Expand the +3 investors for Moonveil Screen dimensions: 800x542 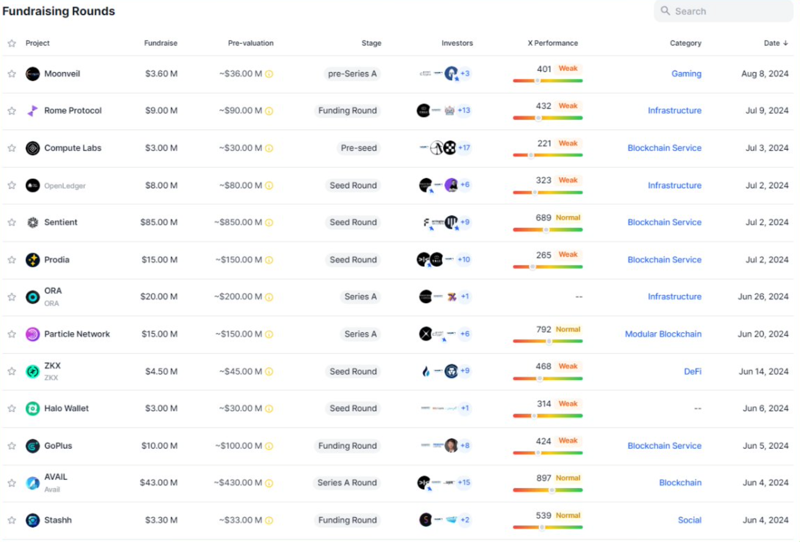(x=465, y=73)
